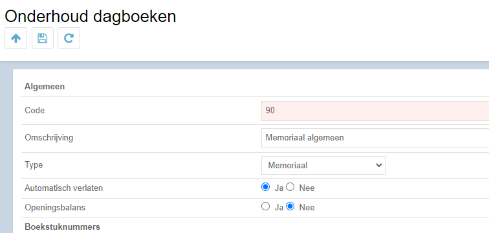
Task: Click the Code row label
Action: [35, 111]
